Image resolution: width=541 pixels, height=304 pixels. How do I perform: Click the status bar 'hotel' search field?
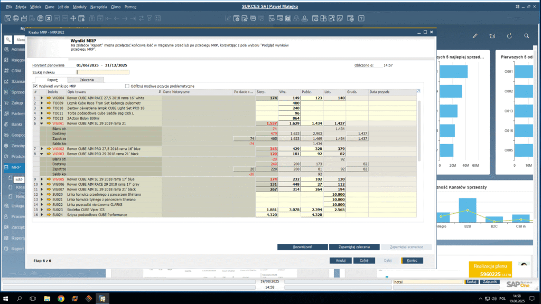428,282
